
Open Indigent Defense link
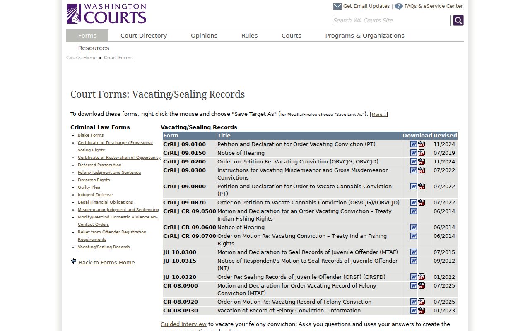pos(95,195)
